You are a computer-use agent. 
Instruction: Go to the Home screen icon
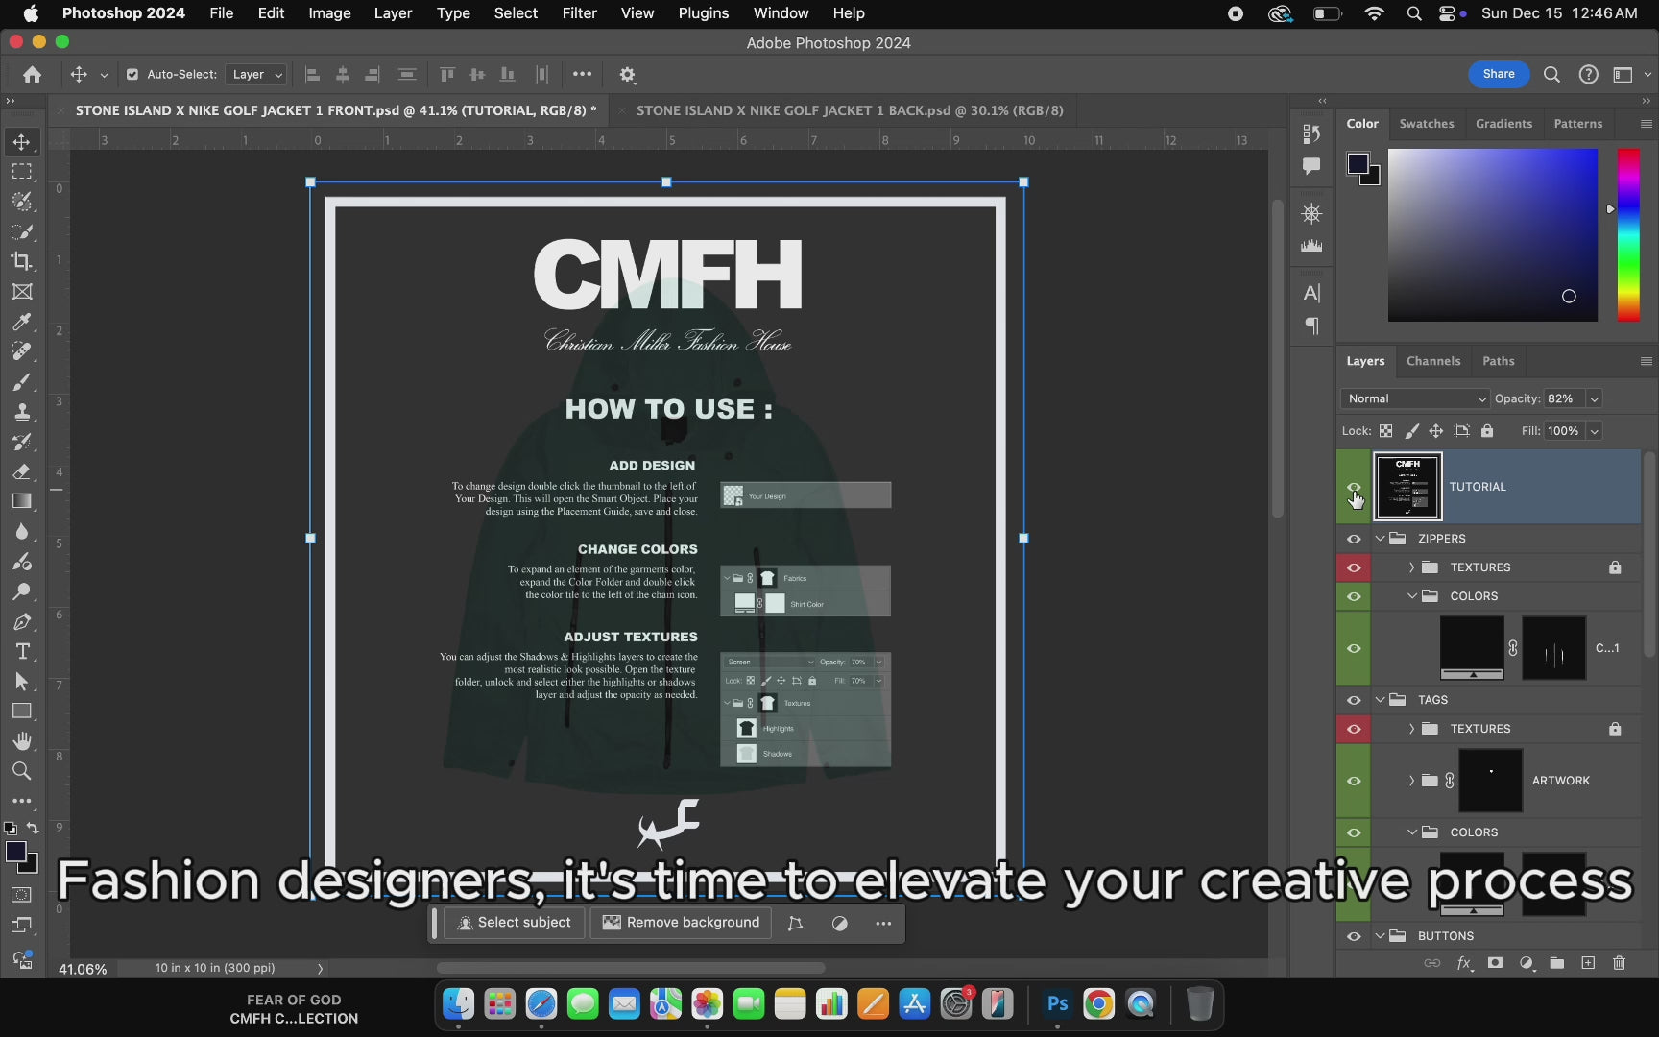tap(32, 74)
